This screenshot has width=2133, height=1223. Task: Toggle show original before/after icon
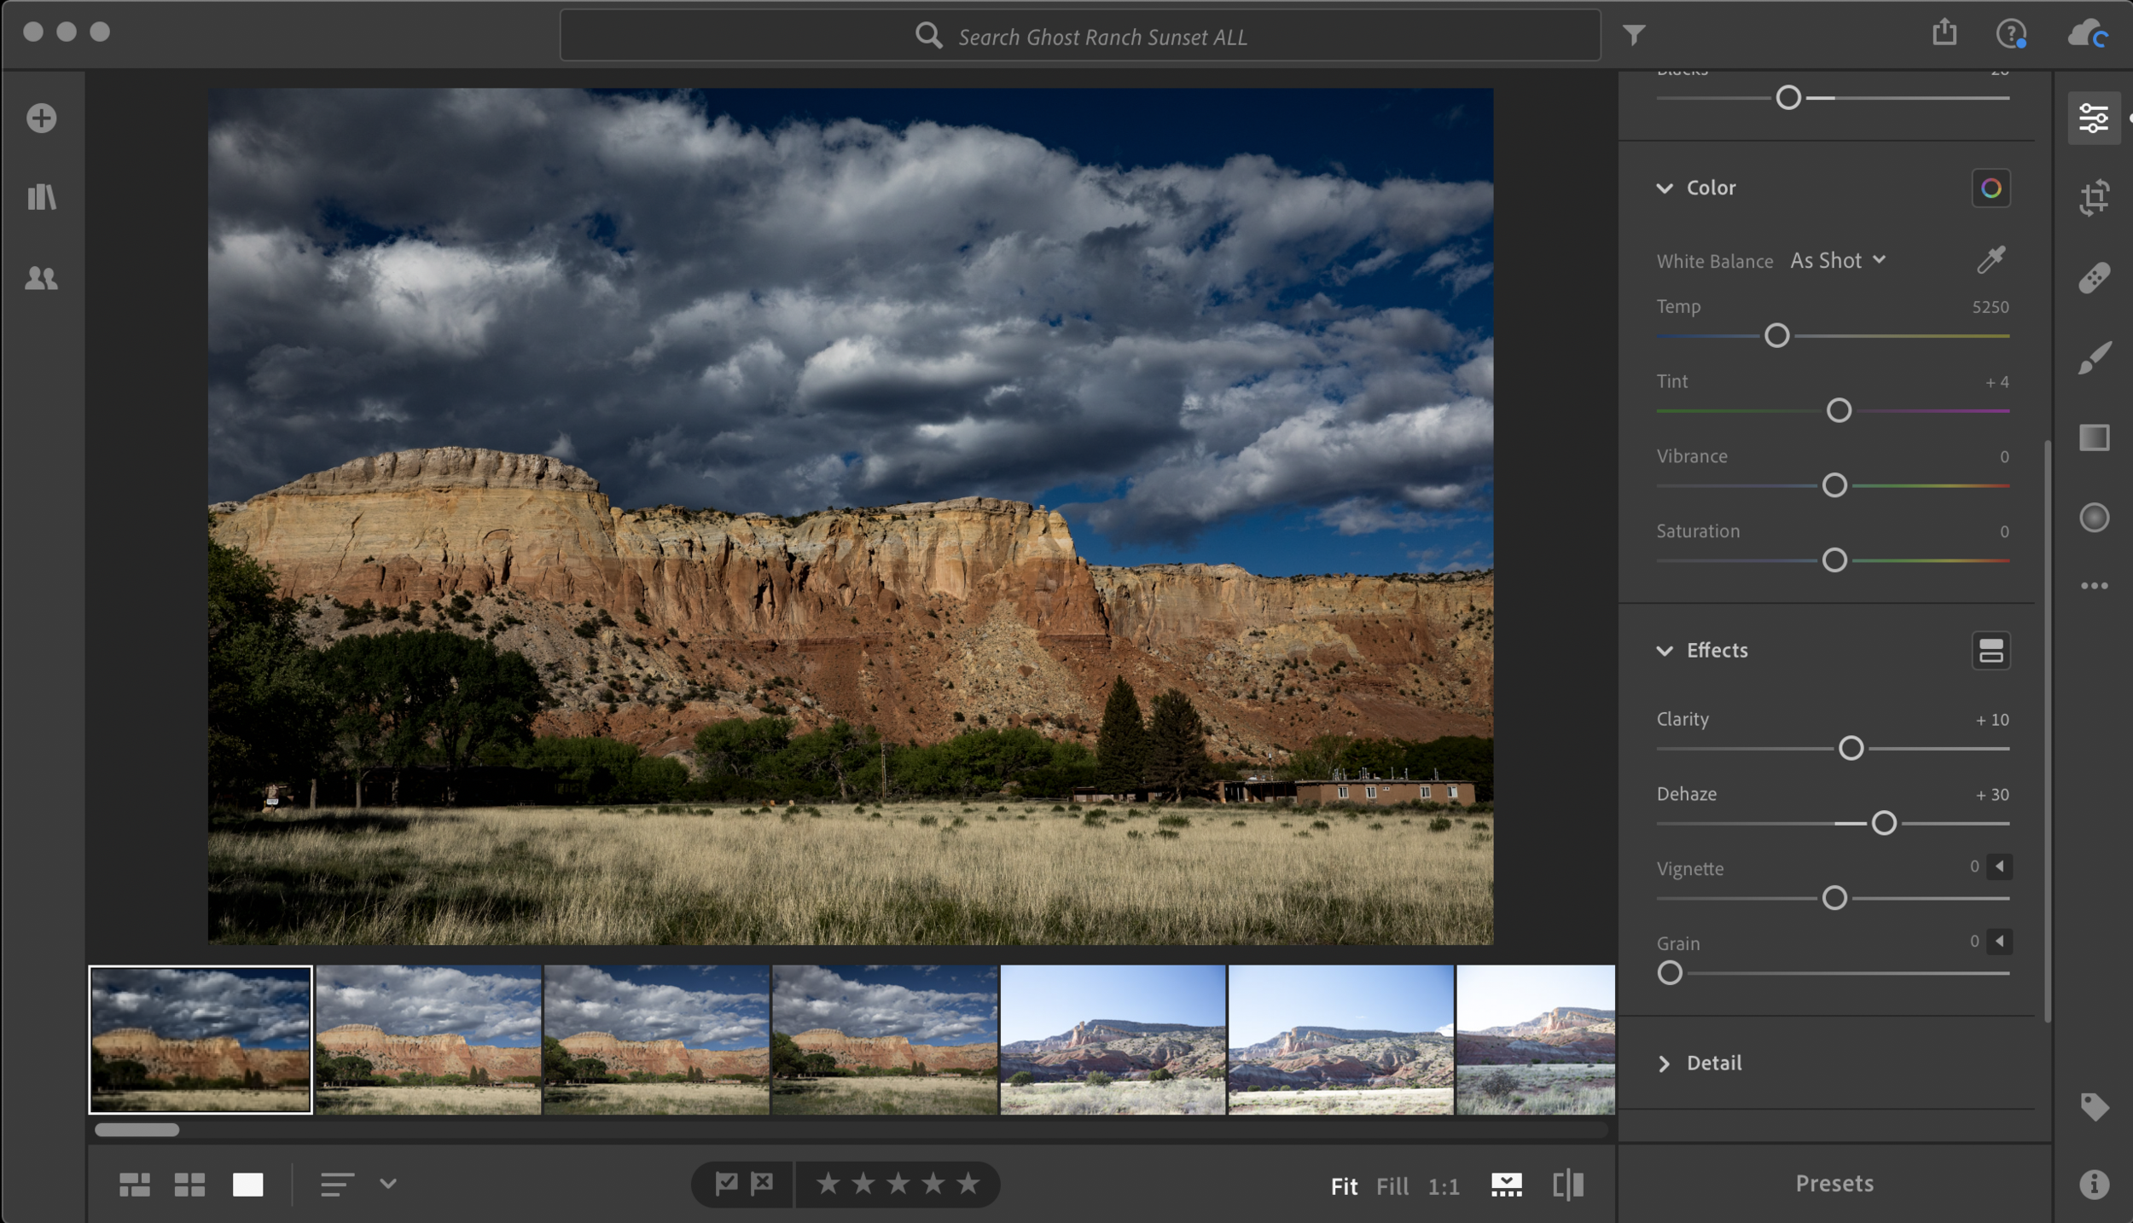1568,1185
